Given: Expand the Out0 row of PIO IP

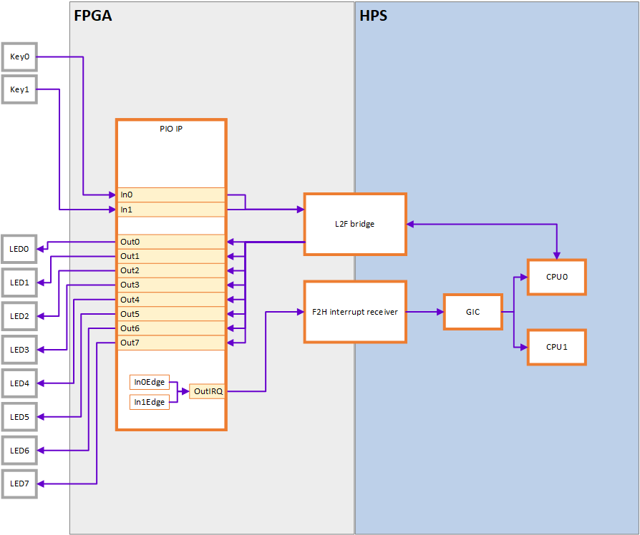Looking at the screenshot, I should pos(170,242).
